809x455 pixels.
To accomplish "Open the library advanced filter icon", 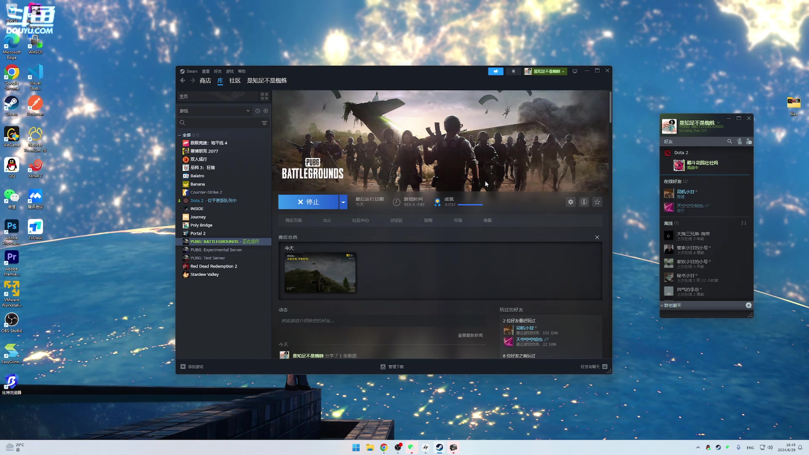I will click(264, 123).
